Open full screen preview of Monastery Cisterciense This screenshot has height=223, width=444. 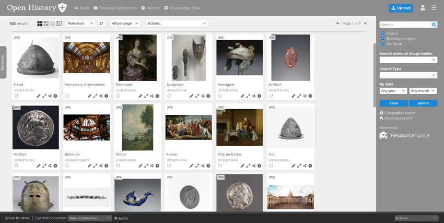(95, 96)
